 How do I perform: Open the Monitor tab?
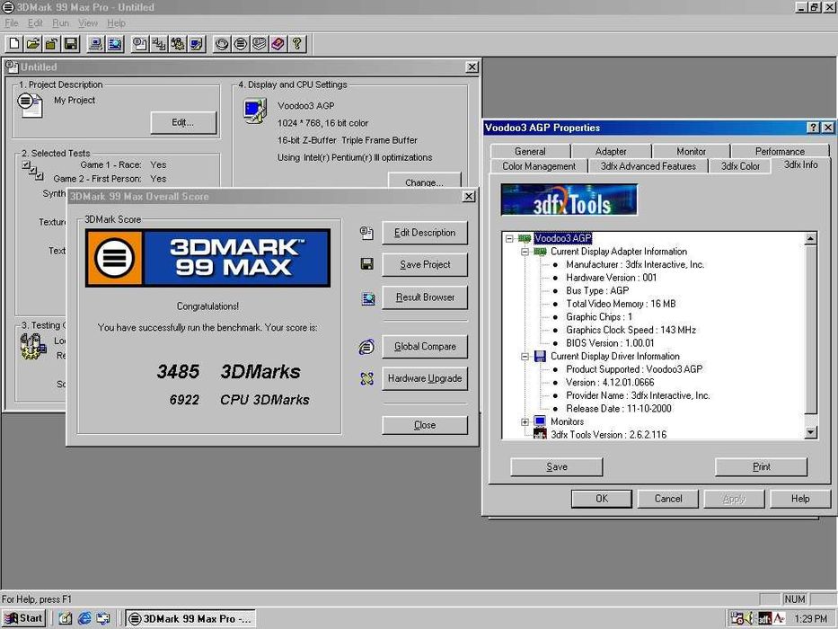click(x=691, y=151)
